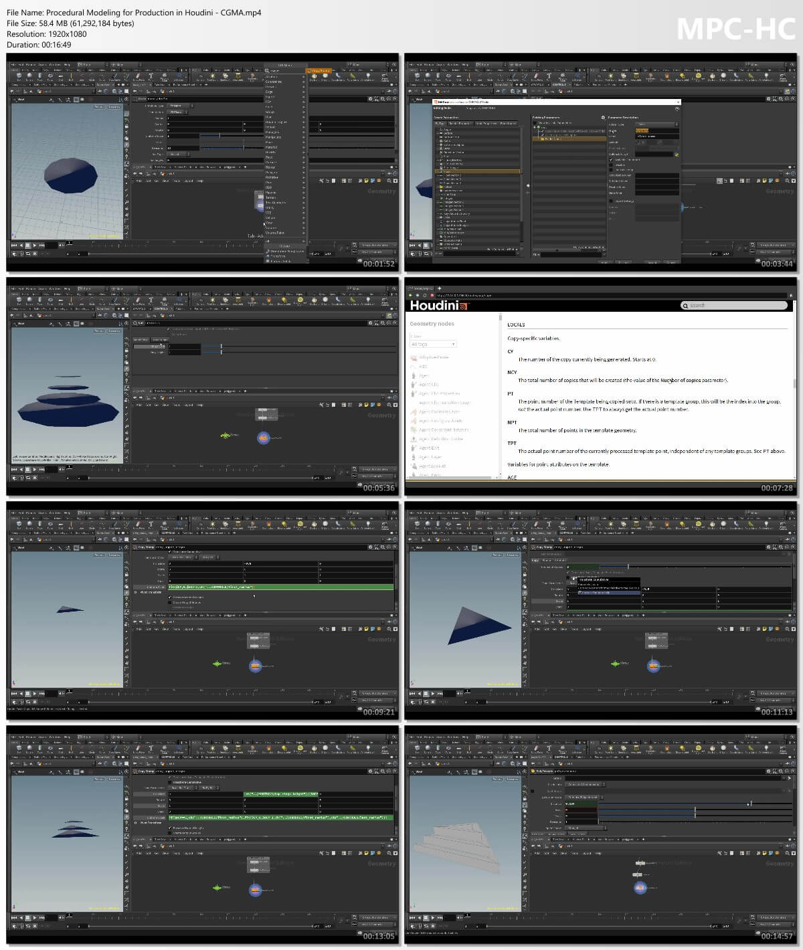Click the Point Light shelf icon in 00:01:52 frame

[x=213, y=76]
